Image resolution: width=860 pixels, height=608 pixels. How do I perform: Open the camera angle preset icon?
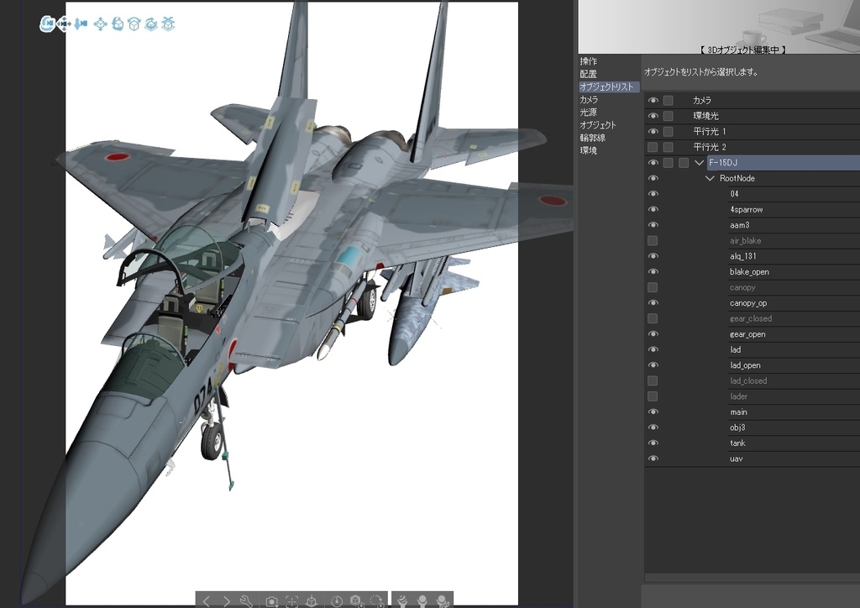(271, 601)
